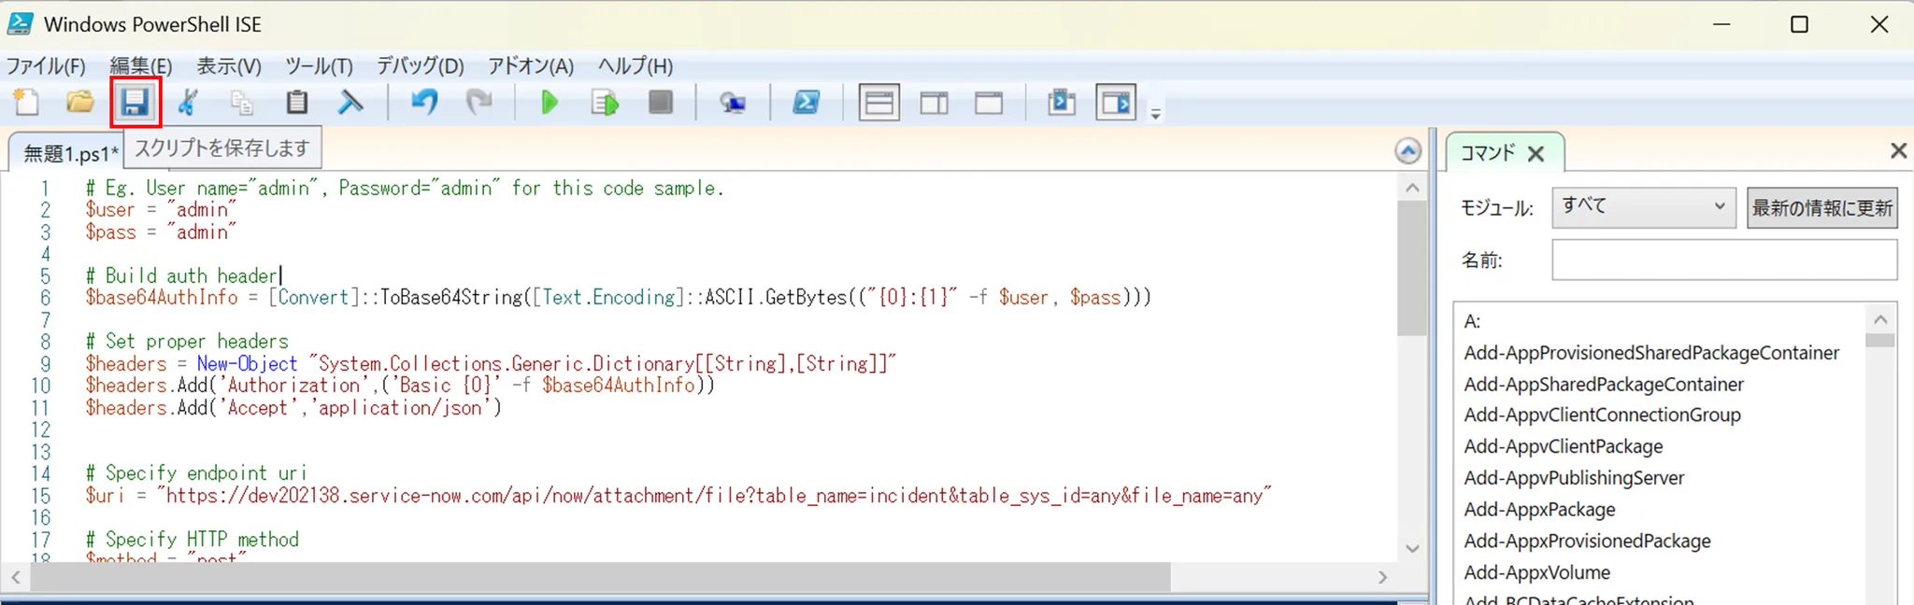Open the モジュール dropdown showing すべて
This screenshot has height=605, width=1914.
[x=1644, y=207]
